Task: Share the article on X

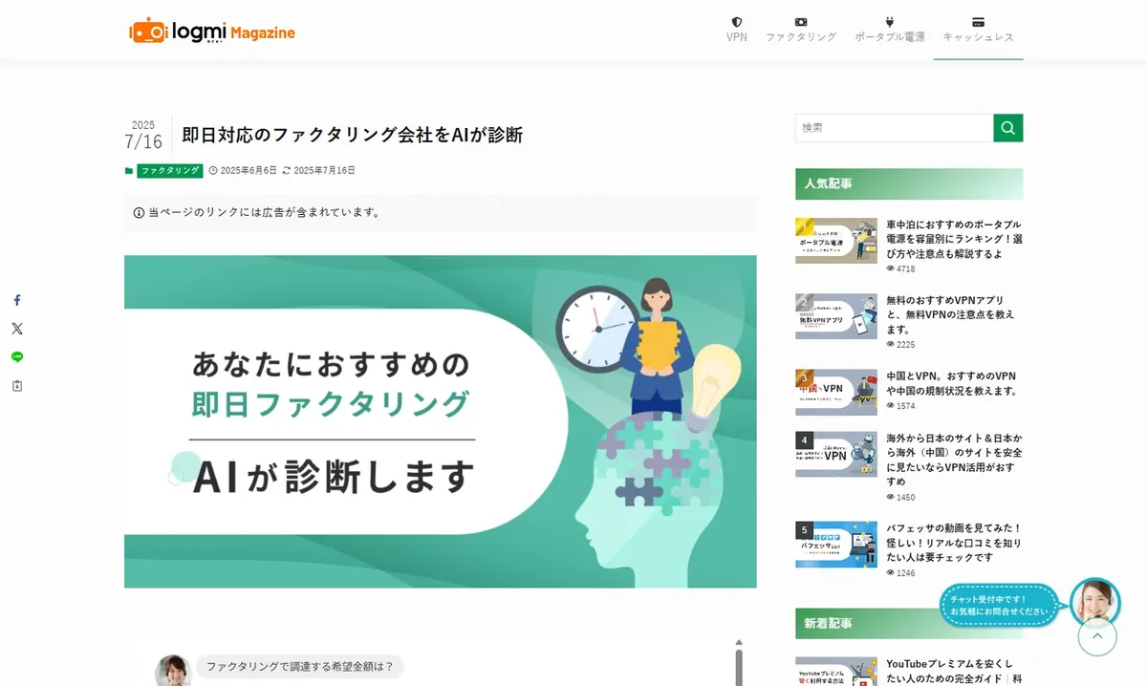Action: coord(16,329)
